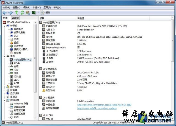Click the 典型功耗 warning icon row

point(49,90)
